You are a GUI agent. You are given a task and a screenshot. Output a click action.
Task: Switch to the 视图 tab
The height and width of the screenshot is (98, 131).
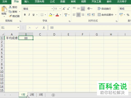point(84,2)
